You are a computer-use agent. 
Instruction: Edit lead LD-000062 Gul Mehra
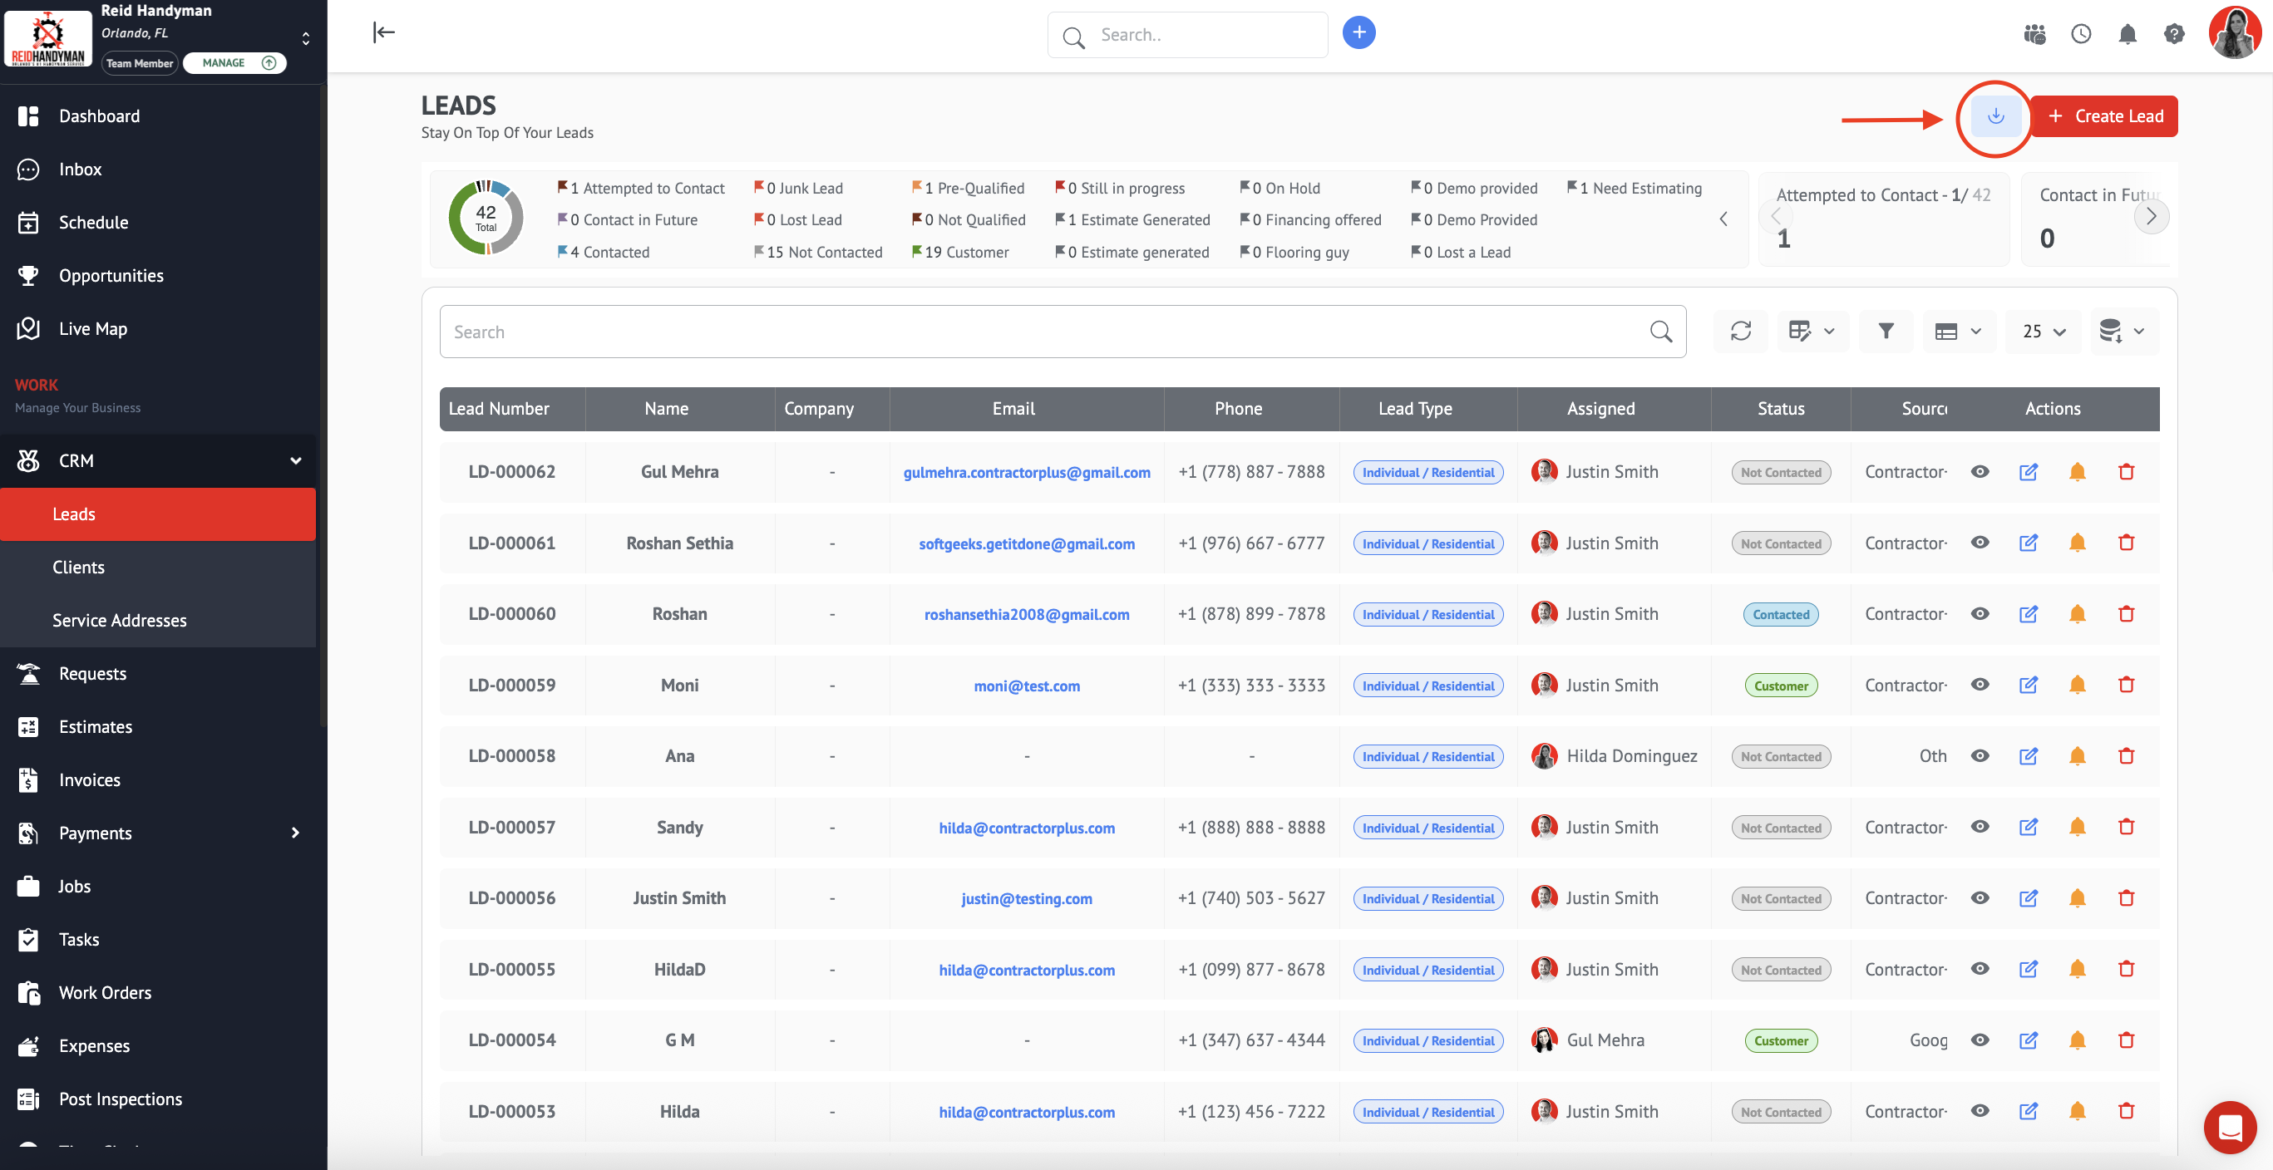pyautogui.click(x=2028, y=472)
